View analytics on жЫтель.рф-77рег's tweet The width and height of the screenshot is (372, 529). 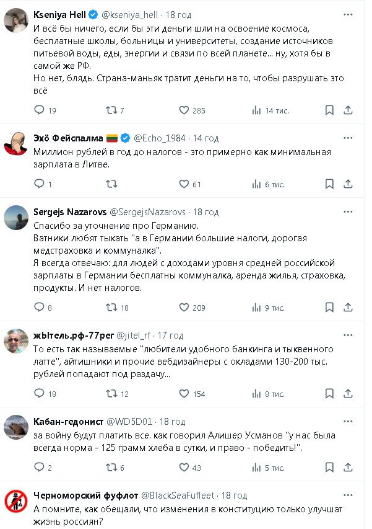[256, 393]
